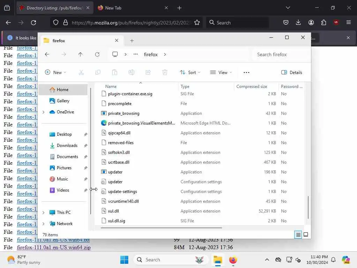Click the Rename icon in Explorer toolbar

pos(131,73)
